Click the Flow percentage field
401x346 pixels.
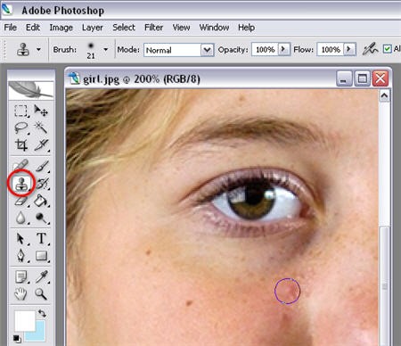point(331,49)
